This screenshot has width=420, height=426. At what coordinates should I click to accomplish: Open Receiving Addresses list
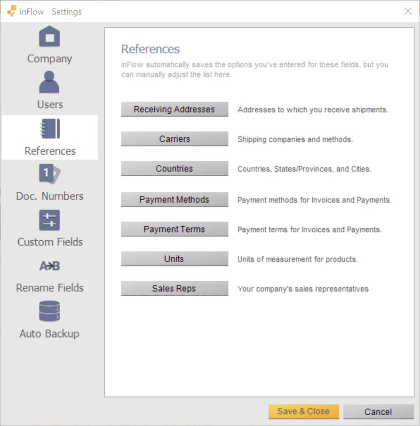tap(174, 109)
